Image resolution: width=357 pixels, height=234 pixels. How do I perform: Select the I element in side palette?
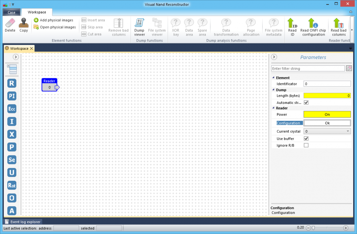click(x=12, y=121)
